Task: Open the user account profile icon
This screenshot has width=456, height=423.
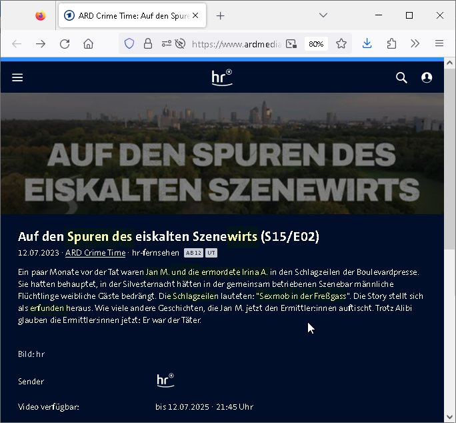Action: click(427, 77)
